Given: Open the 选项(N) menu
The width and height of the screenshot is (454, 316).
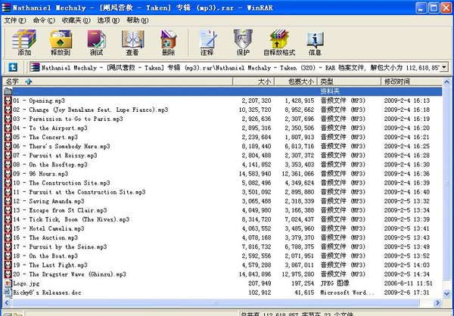Looking at the screenshot, I should (108, 20).
